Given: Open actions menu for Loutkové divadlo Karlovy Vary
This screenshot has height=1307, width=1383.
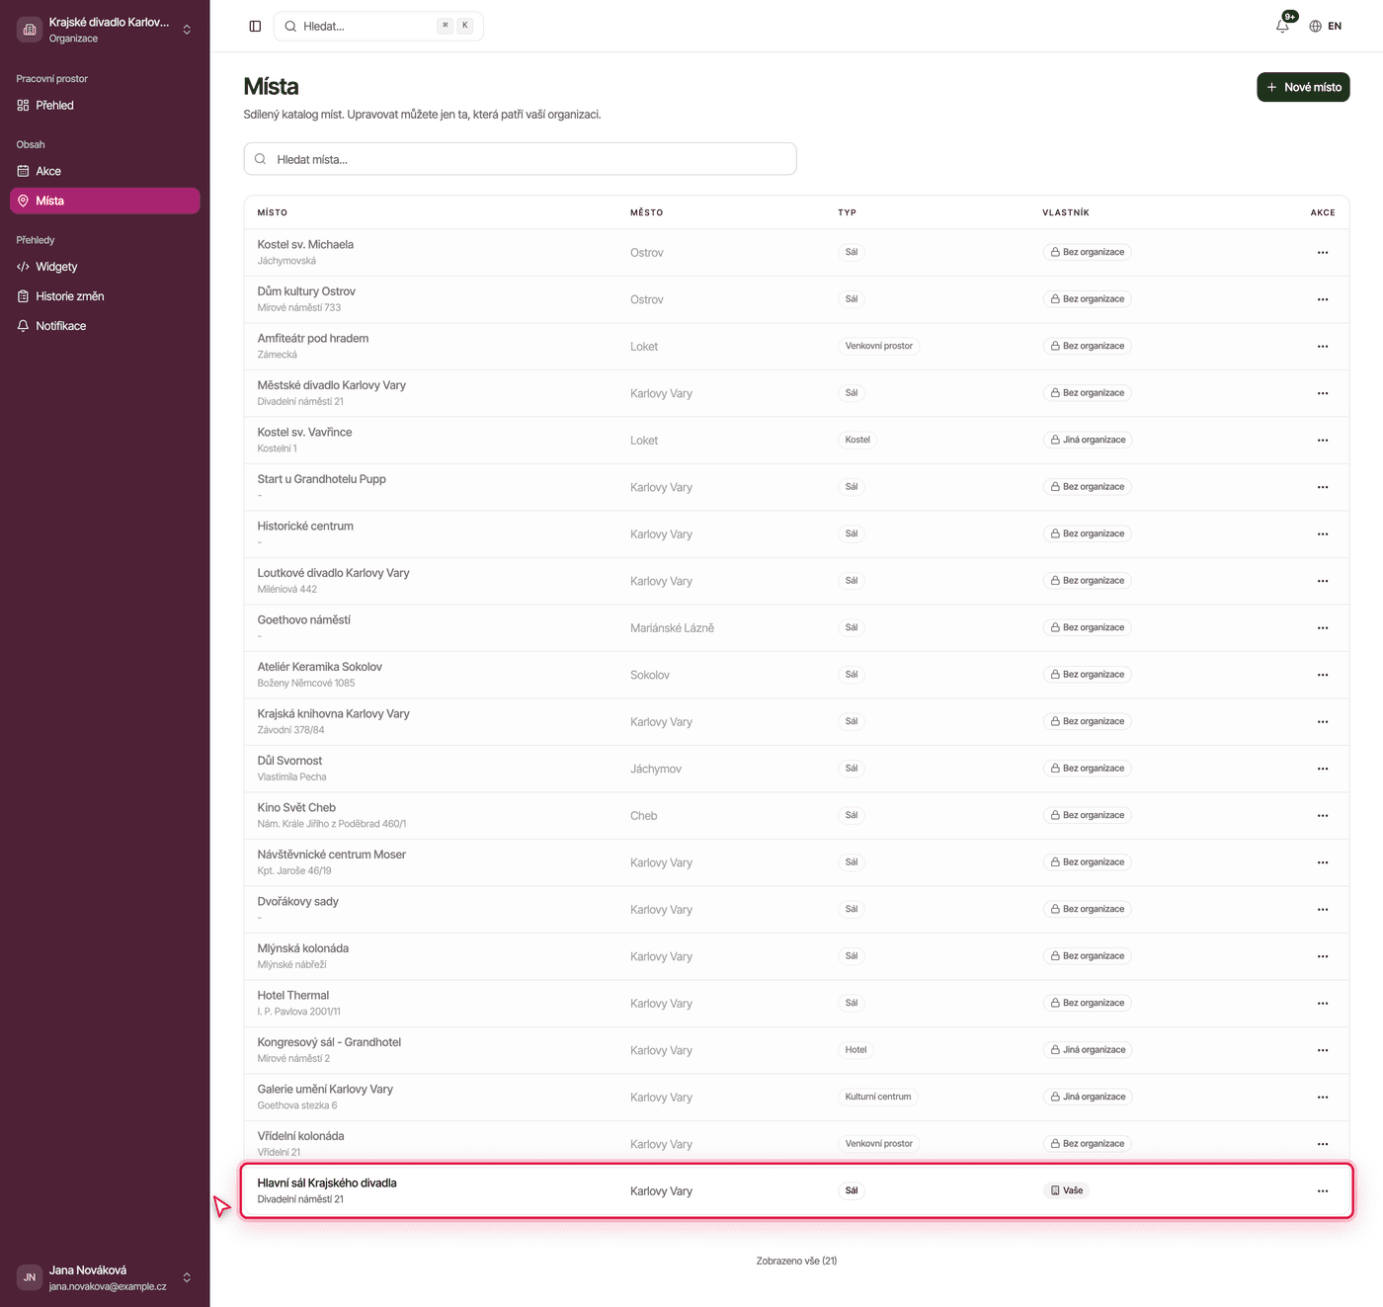Looking at the screenshot, I should (1323, 581).
